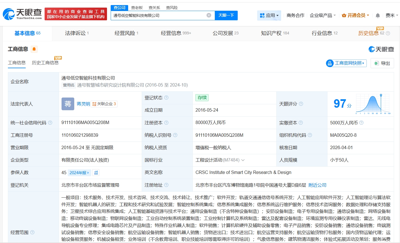Screen dimensions: 400x243
Task: Open the 开通会员 dropdown
Action: (x=355, y=16)
